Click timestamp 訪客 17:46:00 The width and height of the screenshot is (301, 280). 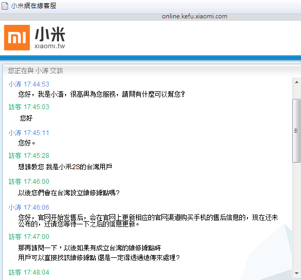(x=29, y=181)
